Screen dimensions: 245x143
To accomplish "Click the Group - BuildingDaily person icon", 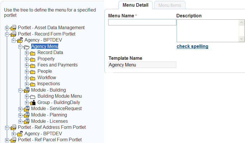I will pos(33,103).
